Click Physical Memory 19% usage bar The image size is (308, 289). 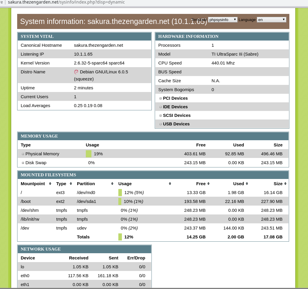click(88, 154)
